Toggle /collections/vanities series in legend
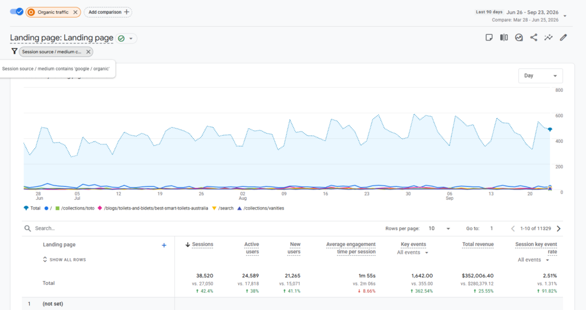The width and height of the screenshot is (586, 310). tap(261, 208)
